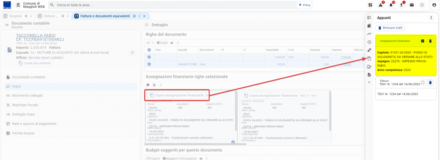Toggle the eye icon in Budget suggeriti toolbar
This screenshot has height=160, width=440.
coord(201,158)
